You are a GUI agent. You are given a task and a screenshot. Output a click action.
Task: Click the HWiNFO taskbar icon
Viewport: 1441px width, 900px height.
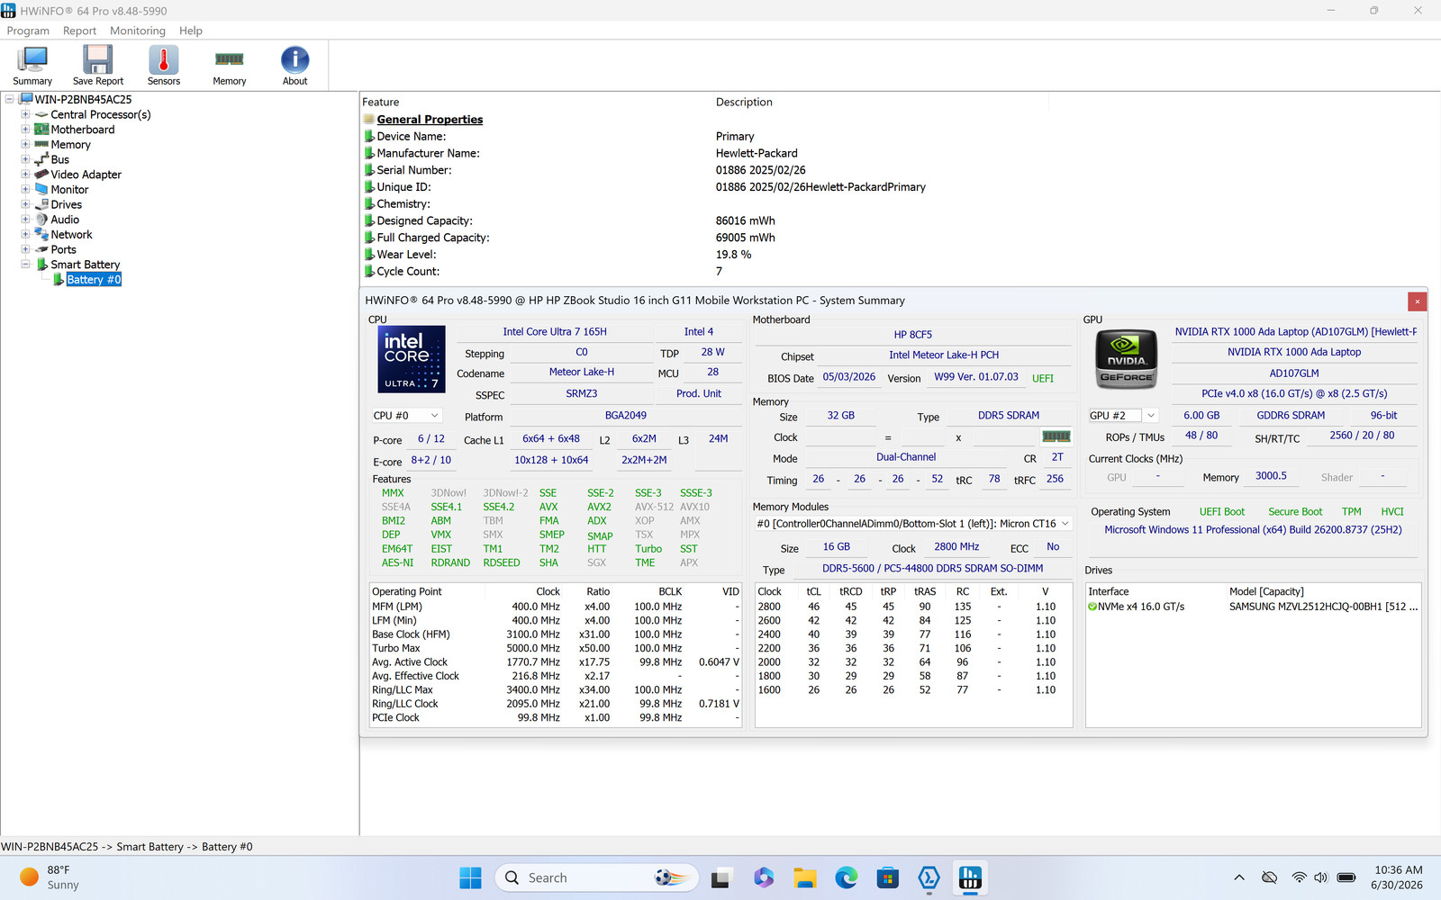(970, 877)
